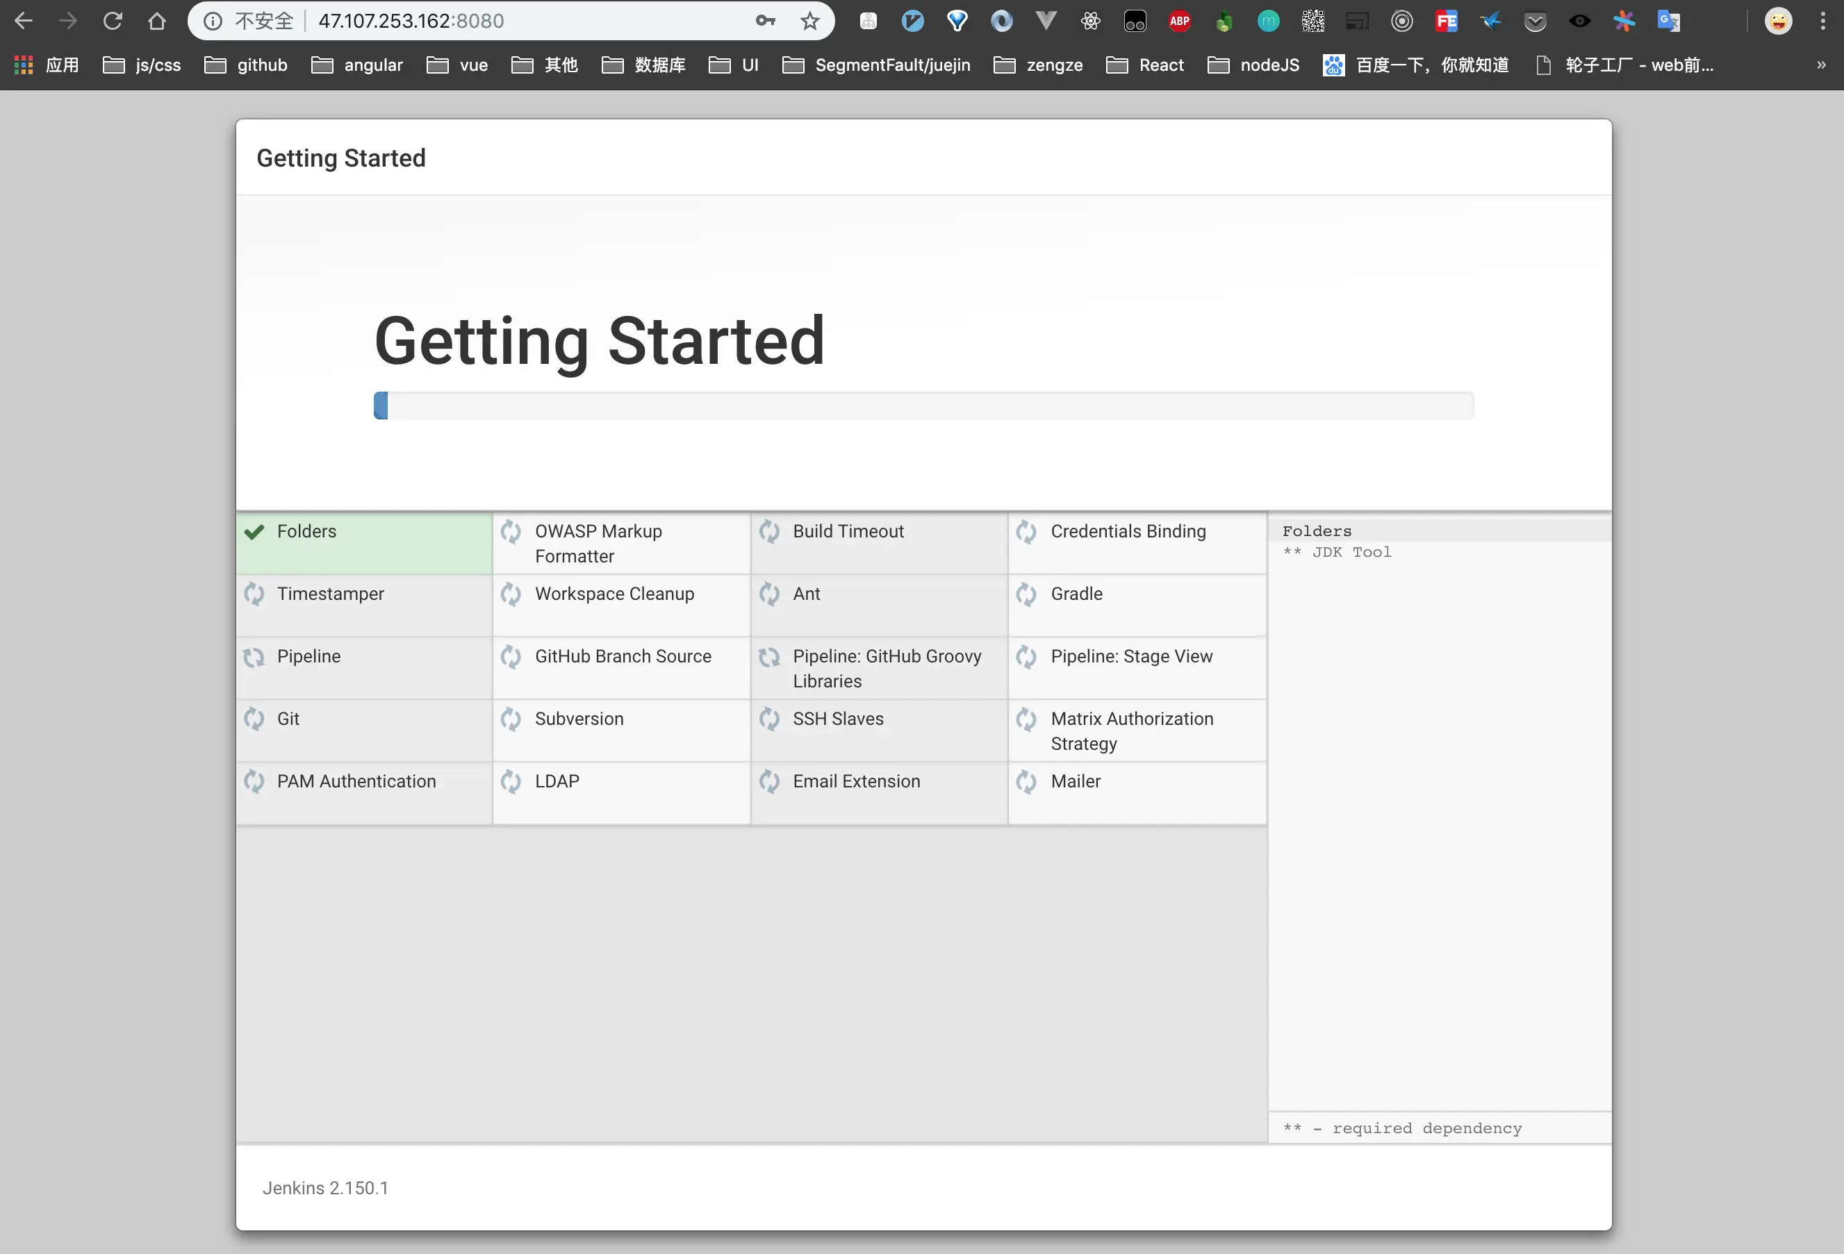Click the Jenkins 2.150.1 version text
This screenshot has height=1254, width=1844.
click(325, 1188)
